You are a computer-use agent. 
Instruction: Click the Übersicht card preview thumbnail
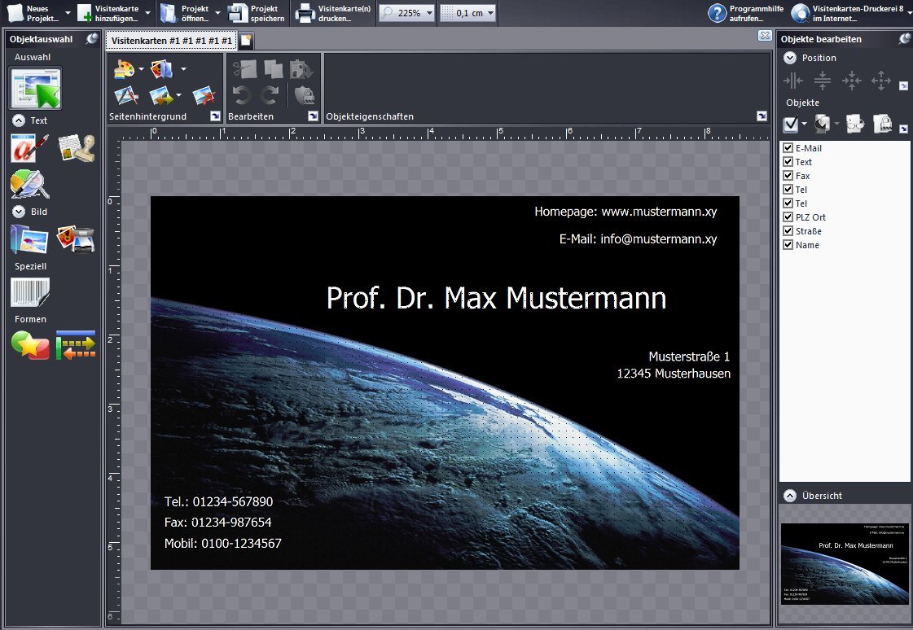point(845,563)
